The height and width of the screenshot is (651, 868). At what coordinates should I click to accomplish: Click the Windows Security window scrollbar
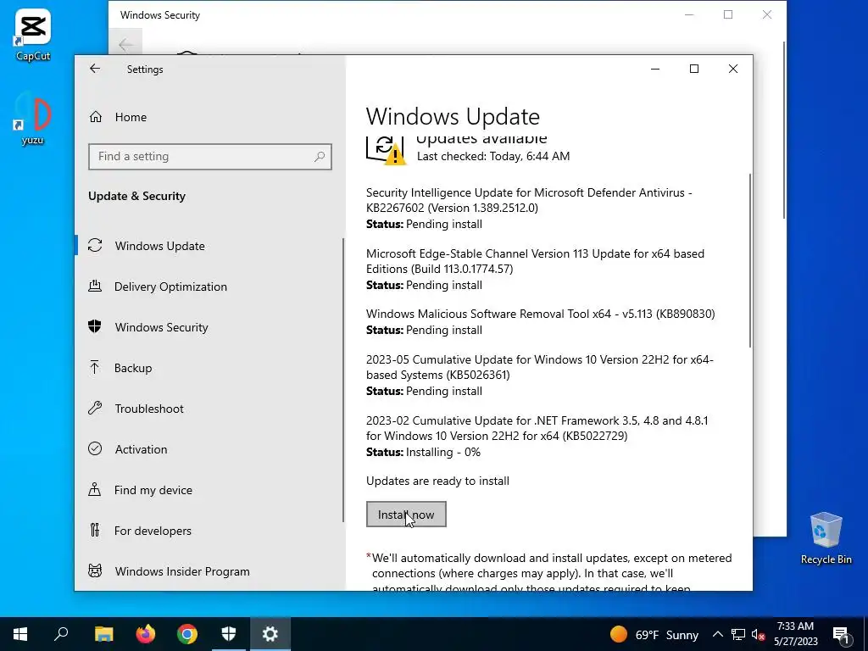point(784,130)
